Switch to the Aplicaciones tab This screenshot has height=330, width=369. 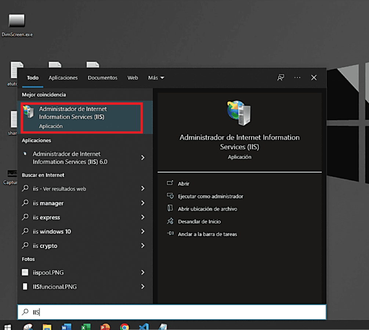(x=63, y=78)
